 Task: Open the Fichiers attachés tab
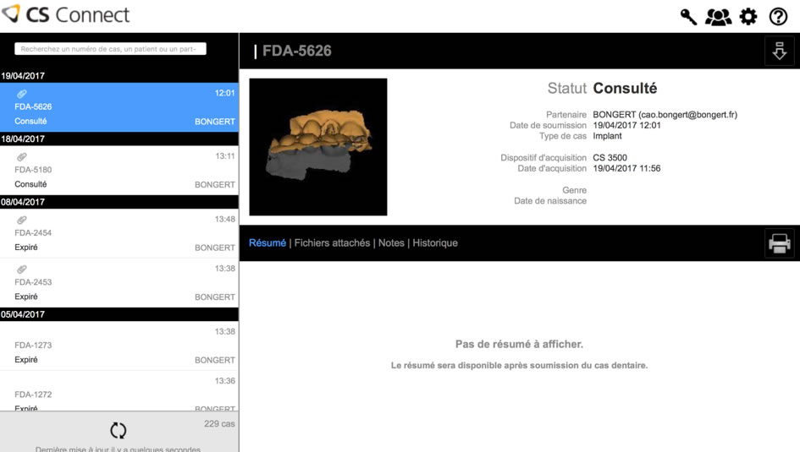332,243
